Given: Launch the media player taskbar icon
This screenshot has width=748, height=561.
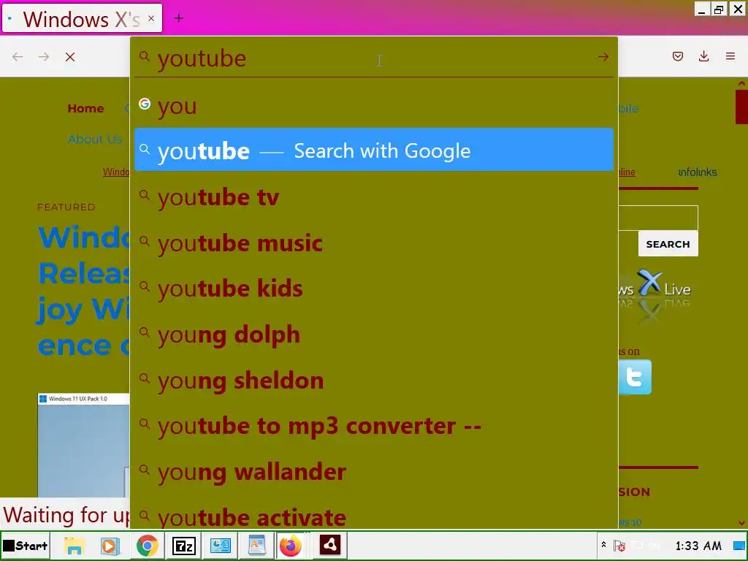Looking at the screenshot, I should 110,545.
